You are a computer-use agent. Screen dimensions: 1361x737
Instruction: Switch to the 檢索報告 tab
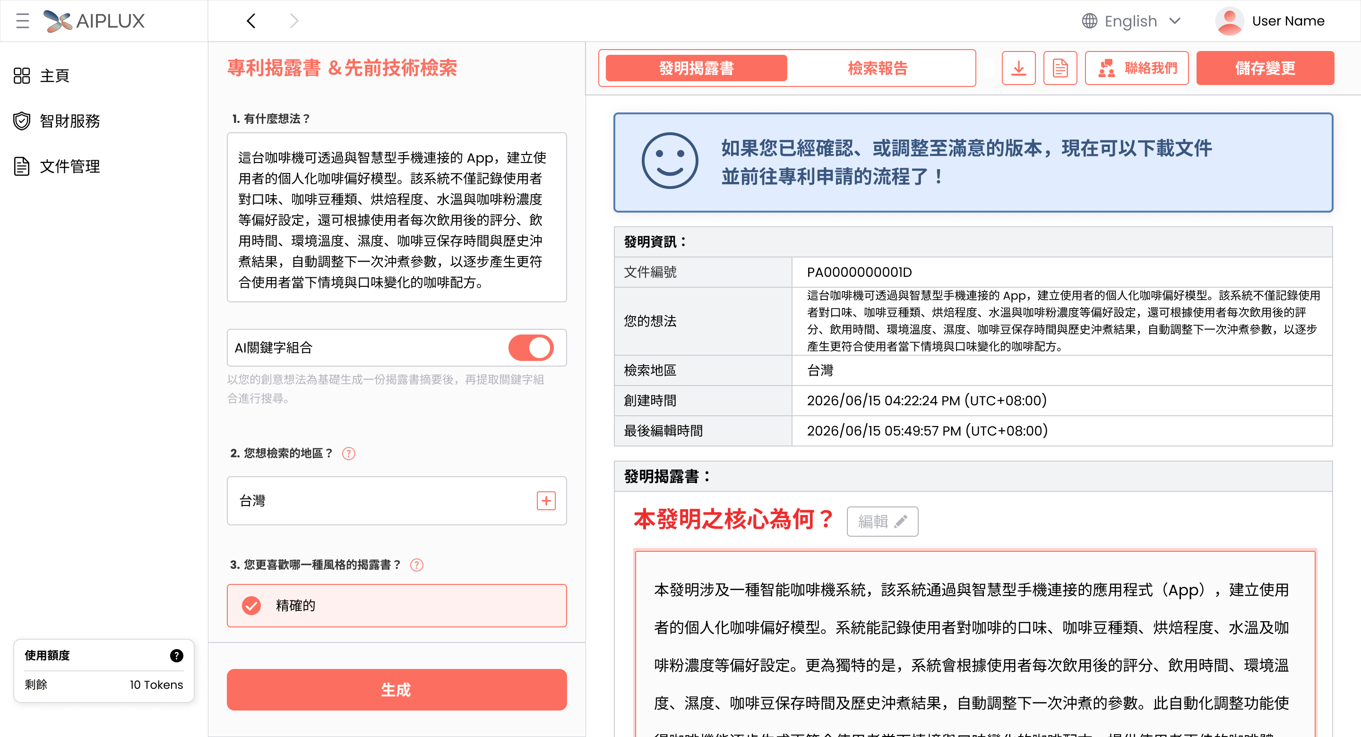878,68
